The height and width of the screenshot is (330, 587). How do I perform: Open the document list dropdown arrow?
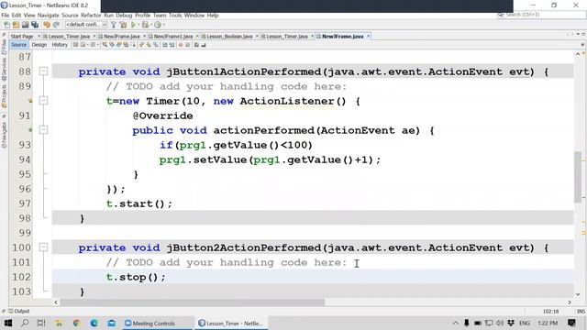click(578, 34)
